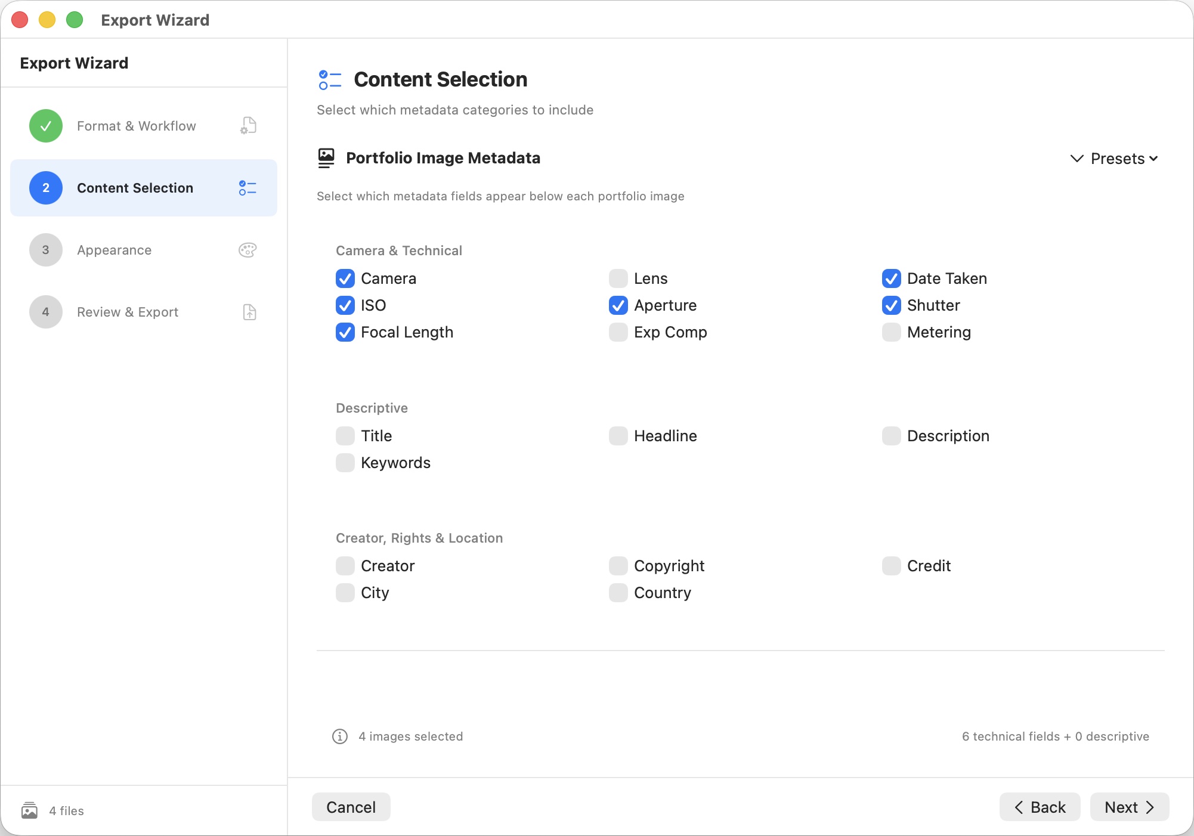
Task: Click the Review & Export document icon
Action: point(249,312)
